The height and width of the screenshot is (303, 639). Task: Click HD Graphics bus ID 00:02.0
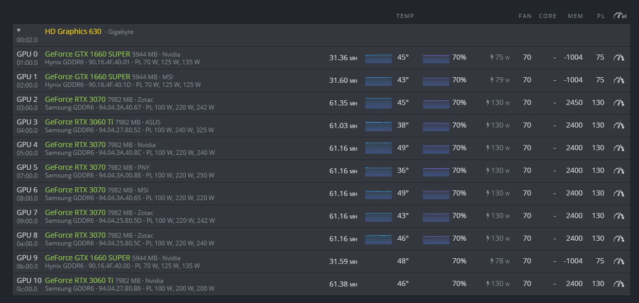click(27, 40)
